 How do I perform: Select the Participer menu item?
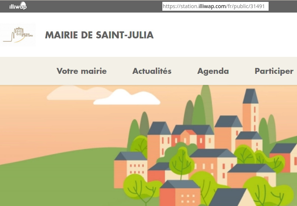tap(274, 71)
